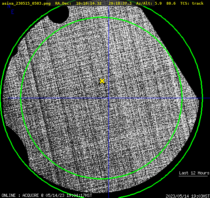Click the crosshair center intersection
210x198 pixels.
pyautogui.click(x=108, y=98)
